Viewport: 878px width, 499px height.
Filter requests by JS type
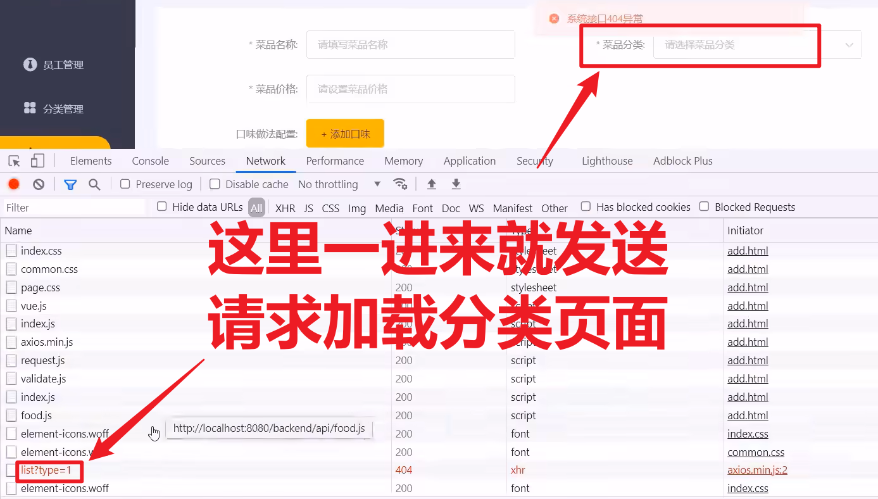[308, 208]
